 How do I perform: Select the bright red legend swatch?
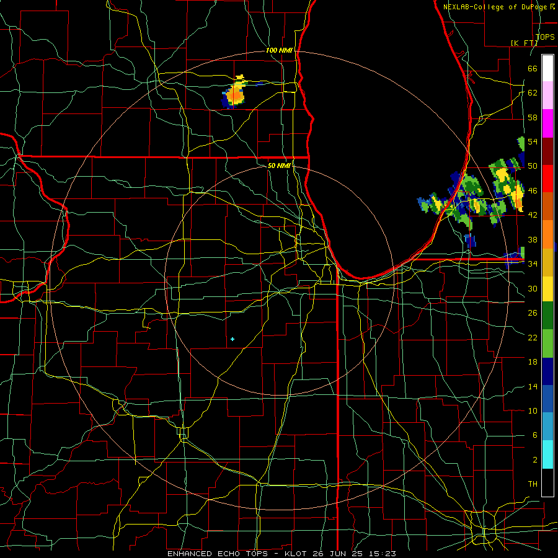point(547,179)
